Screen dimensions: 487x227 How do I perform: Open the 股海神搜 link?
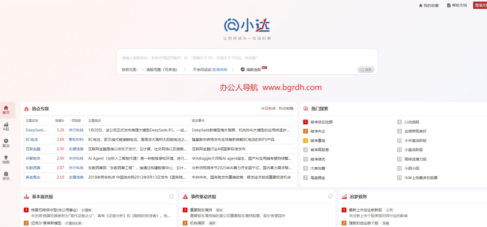click(220, 70)
